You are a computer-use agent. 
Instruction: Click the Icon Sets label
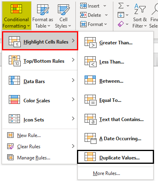pyautogui.click(x=34, y=120)
